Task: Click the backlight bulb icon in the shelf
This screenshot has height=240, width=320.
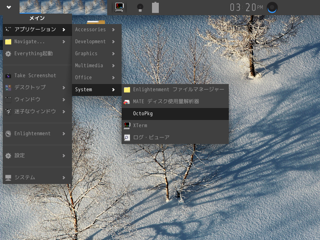Action: click(140, 8)
